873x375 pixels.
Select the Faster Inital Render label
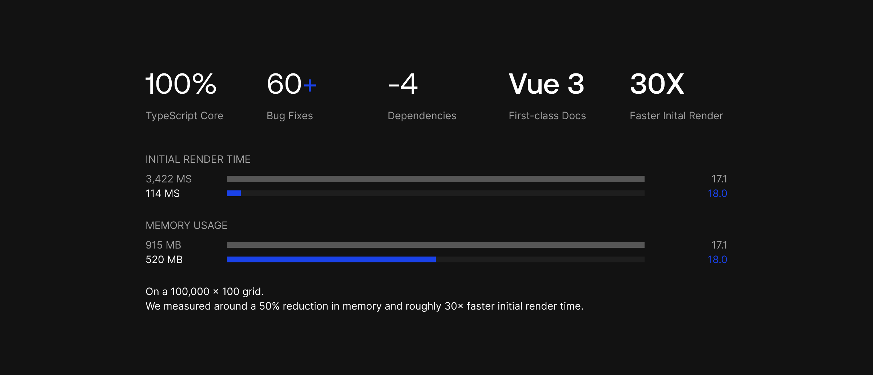coord(676,116)
